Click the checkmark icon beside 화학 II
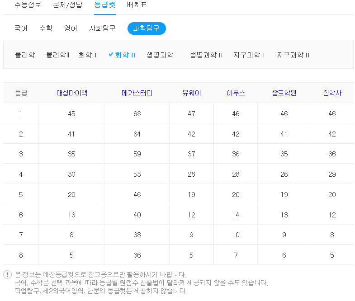 pyautogui.click(x=111, y=54)
